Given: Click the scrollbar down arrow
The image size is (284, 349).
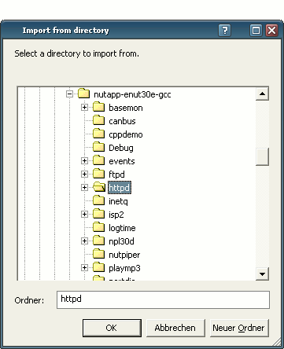Looking at the screenshot, I should pyautogui.click(x=262, y=274).
